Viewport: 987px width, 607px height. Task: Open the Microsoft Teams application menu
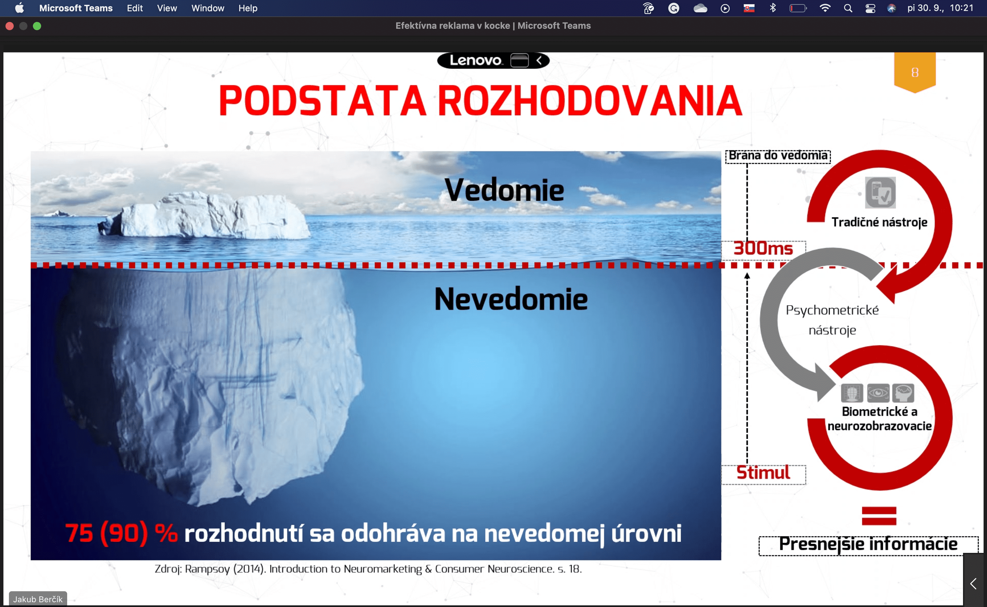[x=75, y=8]
